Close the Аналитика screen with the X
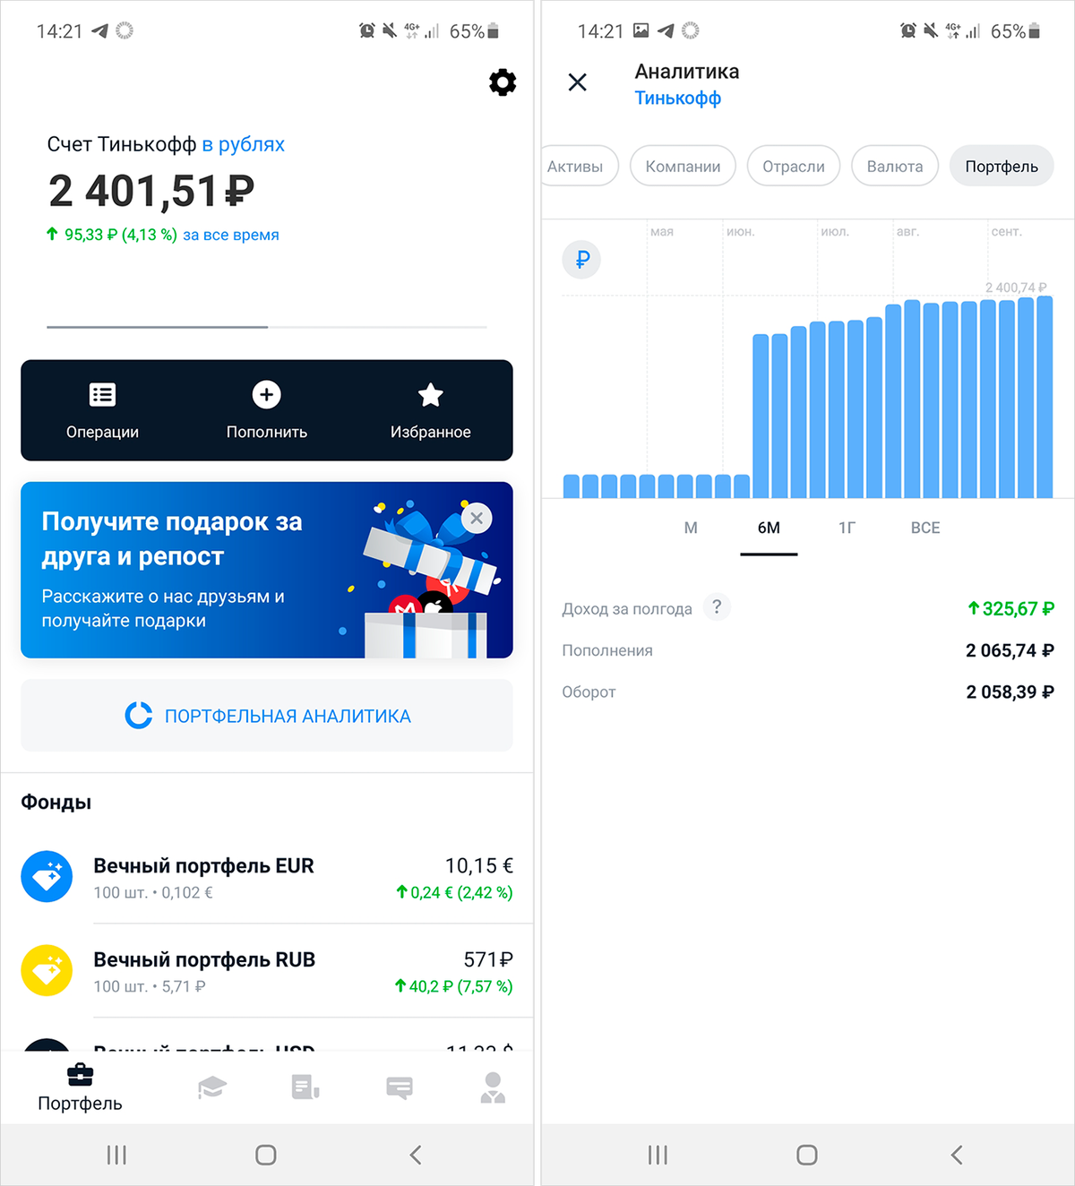Image resolution: width=1075 pixels, height=1186 pixels. 578,82
